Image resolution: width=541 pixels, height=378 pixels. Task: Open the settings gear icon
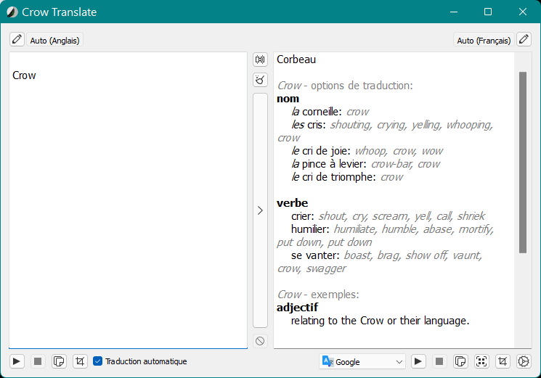(524, 361)
